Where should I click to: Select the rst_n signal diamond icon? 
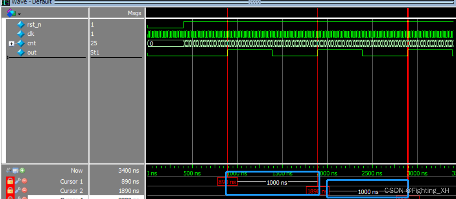point(21,25)
